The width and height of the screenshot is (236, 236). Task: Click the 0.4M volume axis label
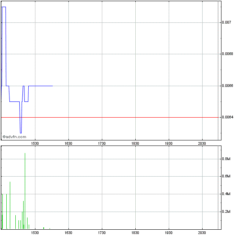(x=226, y=194)
